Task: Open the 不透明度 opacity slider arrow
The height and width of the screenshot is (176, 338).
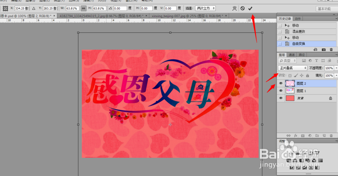Action: click(x=336, y=68)
